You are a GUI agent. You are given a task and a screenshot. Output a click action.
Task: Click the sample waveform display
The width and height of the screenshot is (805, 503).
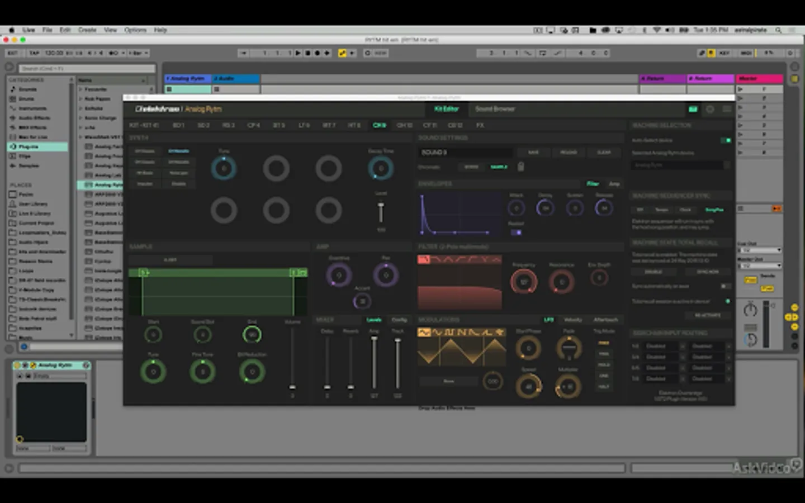(218, 292)
